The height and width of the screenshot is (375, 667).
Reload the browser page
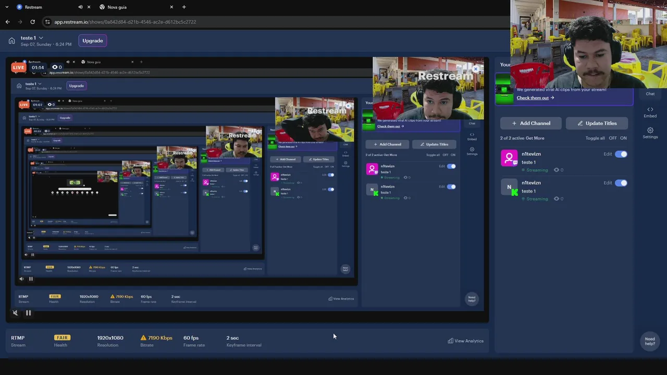(32, 22)
